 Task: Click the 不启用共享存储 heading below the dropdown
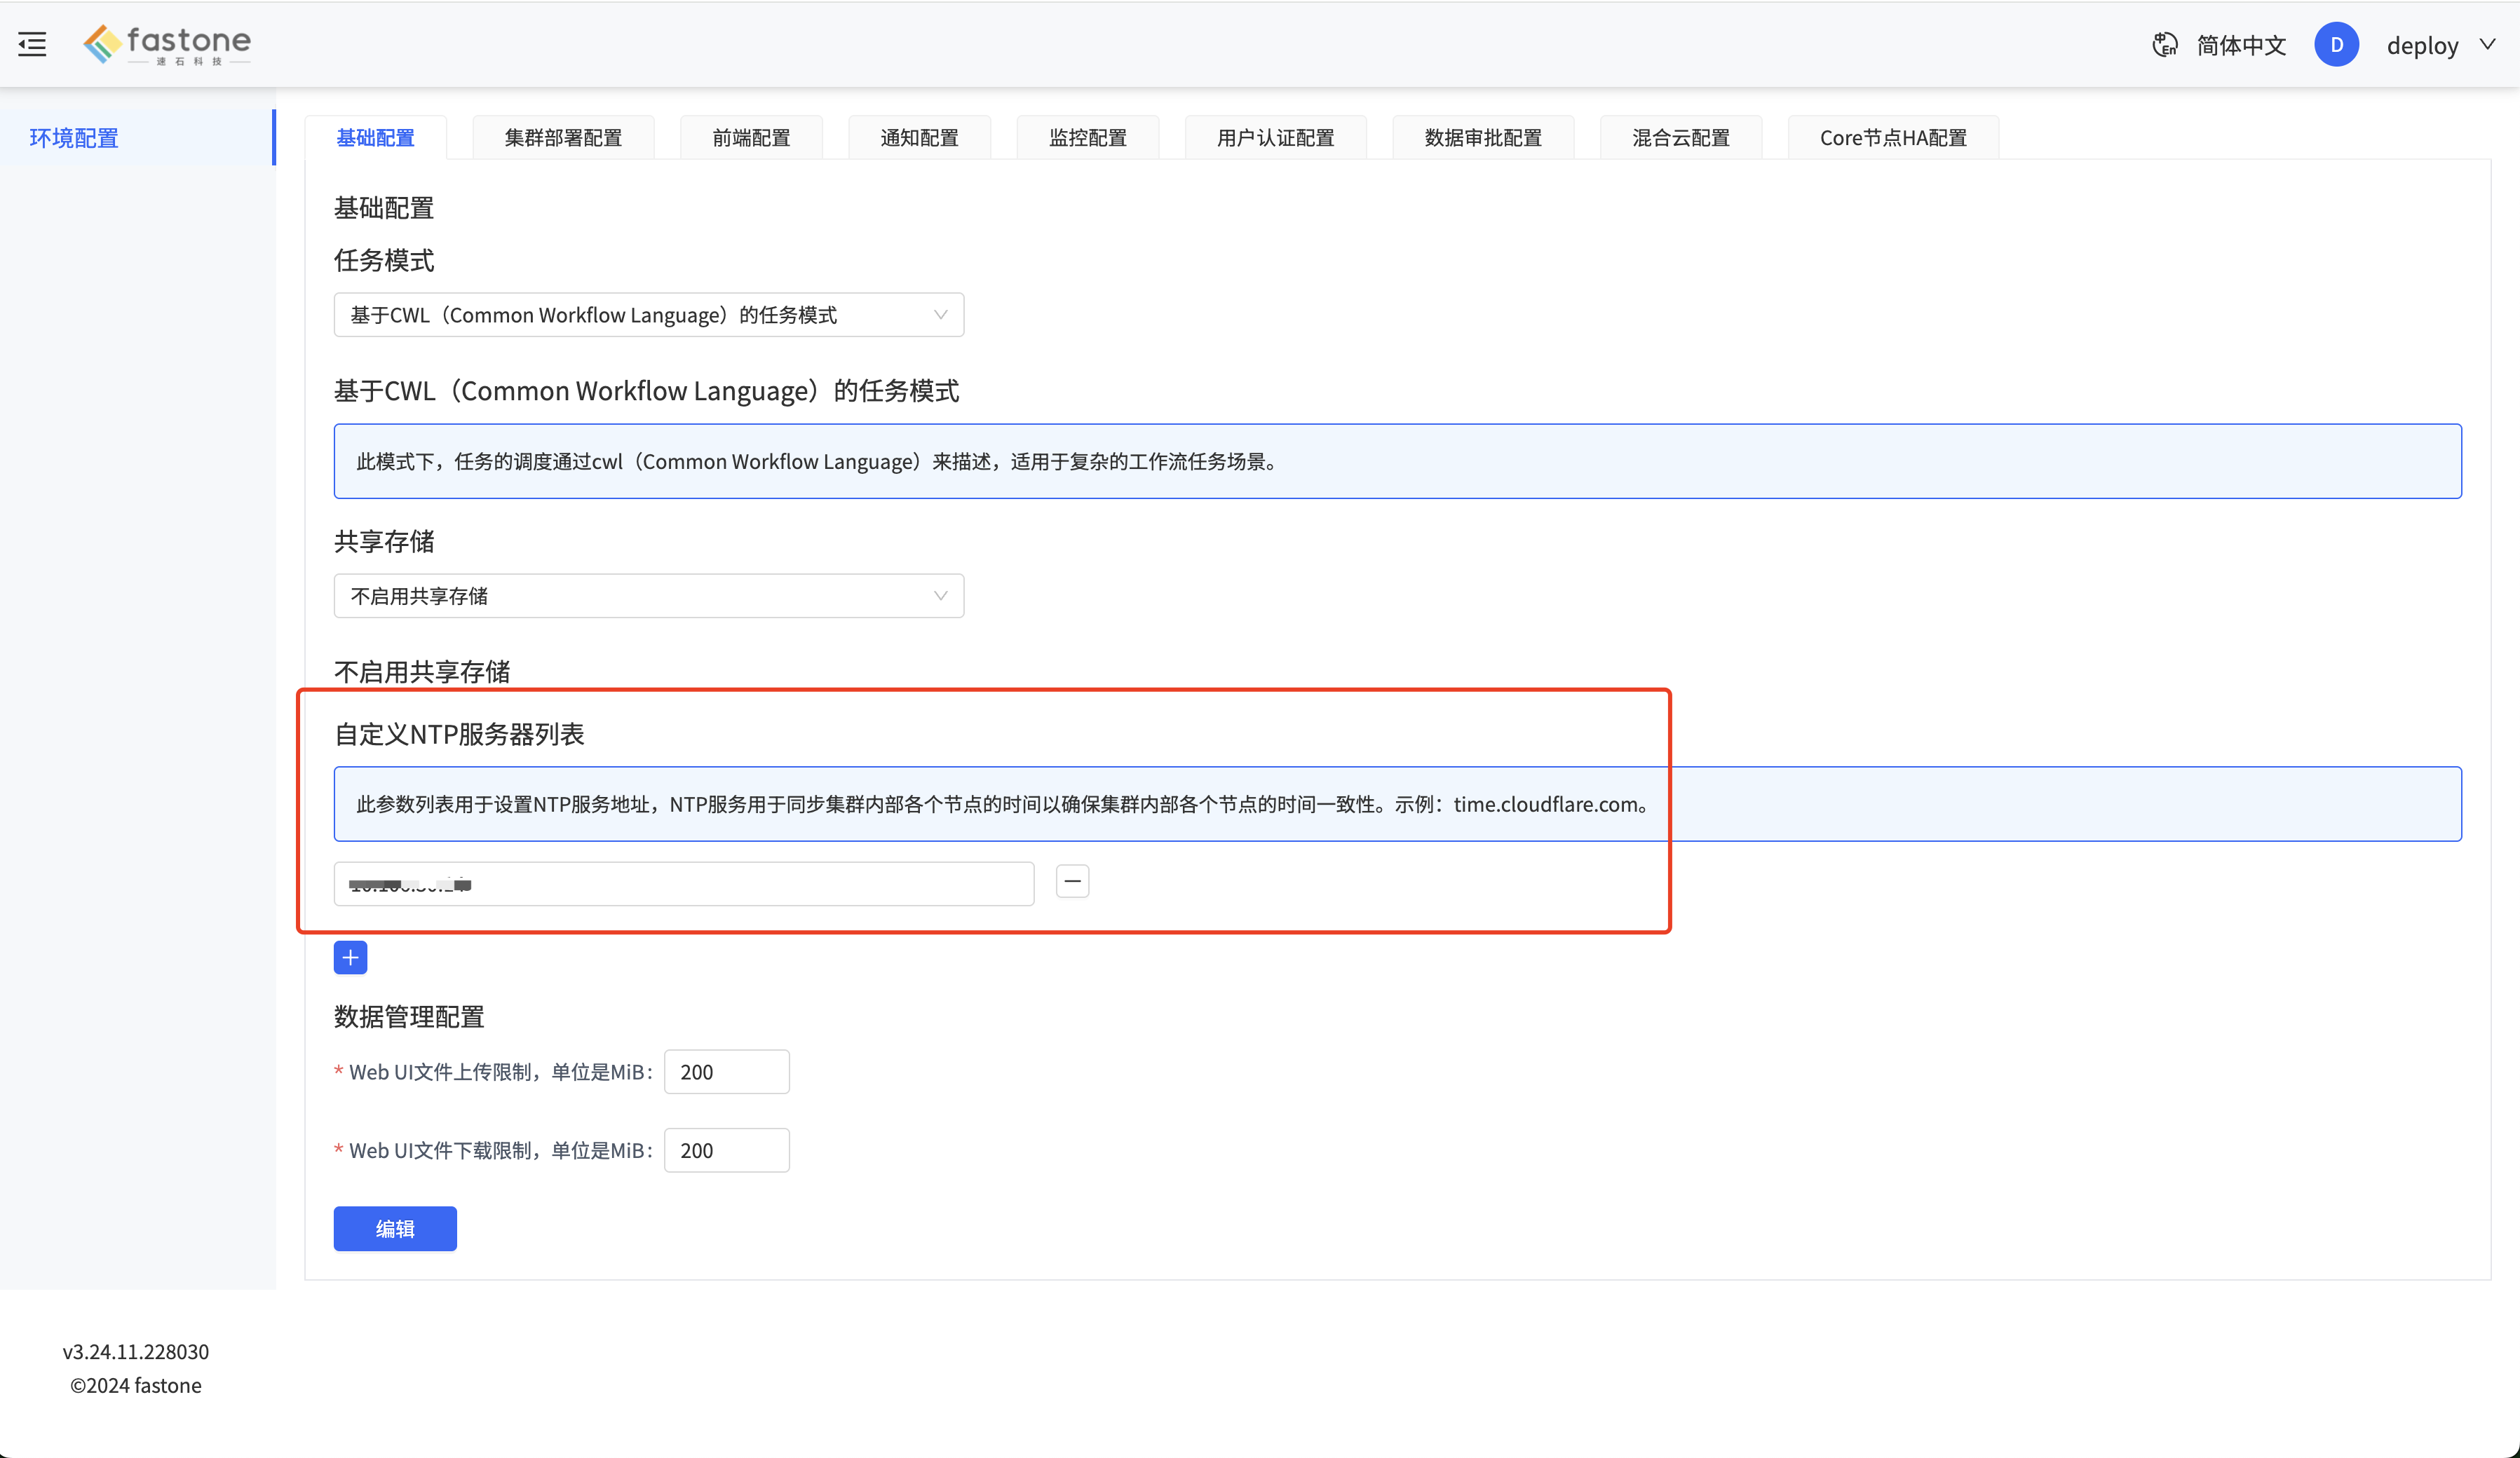(422, 672)
